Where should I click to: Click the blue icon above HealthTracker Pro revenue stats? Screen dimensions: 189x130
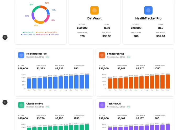148,10
